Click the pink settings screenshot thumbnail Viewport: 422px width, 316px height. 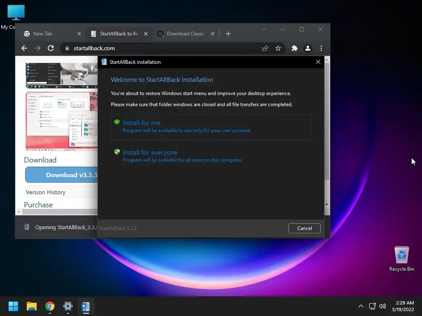pos(62,121)
